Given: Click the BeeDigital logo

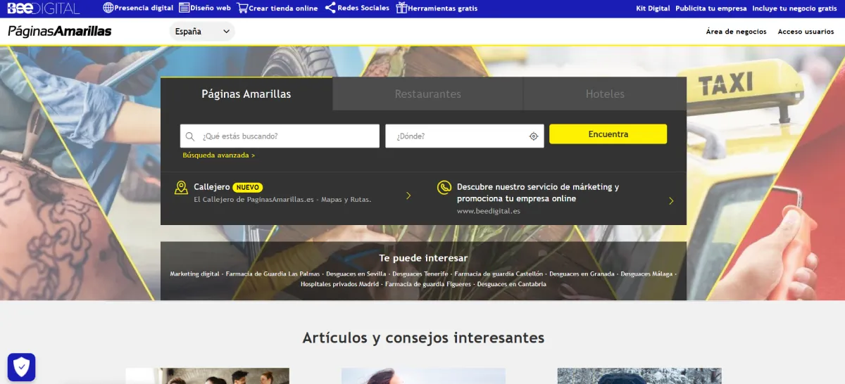Looking at the screenshot, I should tap(44, 8).
